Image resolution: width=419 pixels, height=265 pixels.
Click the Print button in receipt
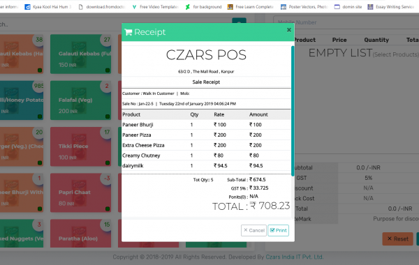point(278,230)
